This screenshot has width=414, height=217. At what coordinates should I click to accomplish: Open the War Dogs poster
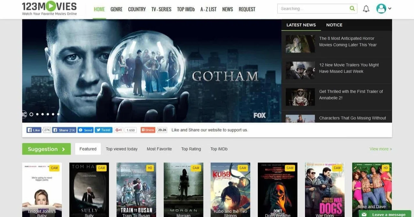[x=325, y=190]
